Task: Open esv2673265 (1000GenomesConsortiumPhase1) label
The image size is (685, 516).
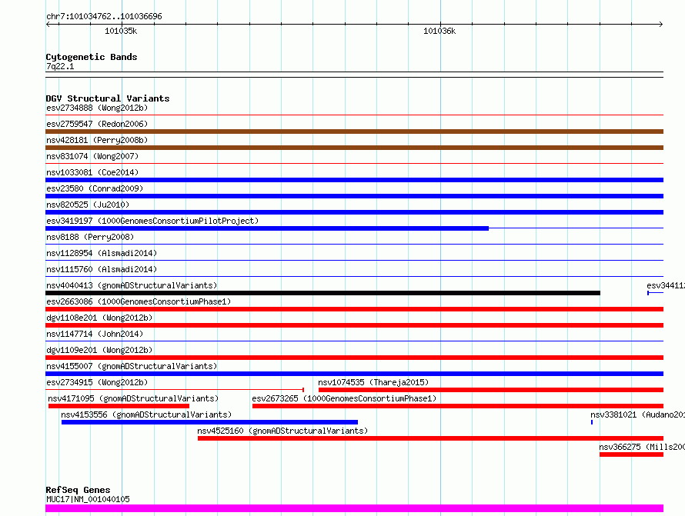Action: click(x=344, y=398)
